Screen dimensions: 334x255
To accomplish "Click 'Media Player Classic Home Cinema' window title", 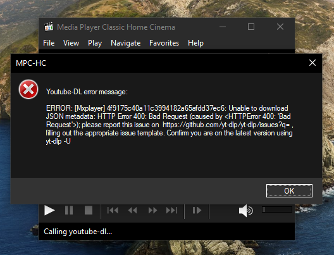I will pyautogui.click(x=116, y=27).
